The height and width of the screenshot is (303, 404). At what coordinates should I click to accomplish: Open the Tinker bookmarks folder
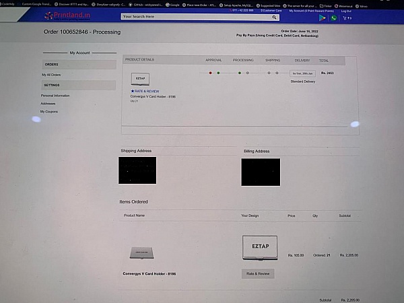tap(326, 6)
